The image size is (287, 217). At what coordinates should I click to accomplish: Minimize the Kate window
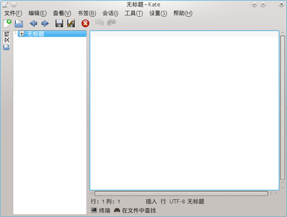coord(254,4)
